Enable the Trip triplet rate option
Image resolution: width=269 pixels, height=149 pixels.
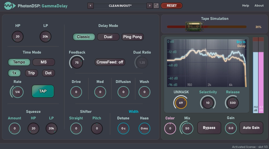[x=31, y=73]
